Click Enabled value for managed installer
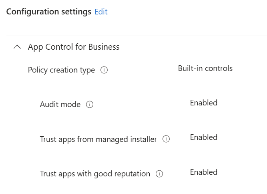Screen dimensions: 267x194 coord(203,137)
